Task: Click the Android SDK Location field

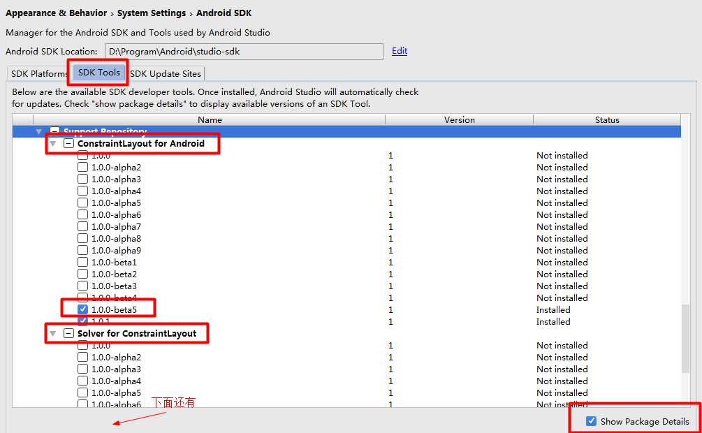Action: (x=244, y=52)
